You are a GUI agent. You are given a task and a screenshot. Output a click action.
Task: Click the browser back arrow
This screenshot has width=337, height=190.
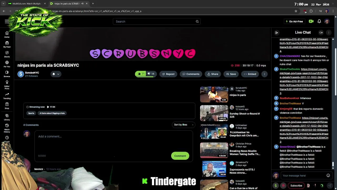click(x=4, y=11)
